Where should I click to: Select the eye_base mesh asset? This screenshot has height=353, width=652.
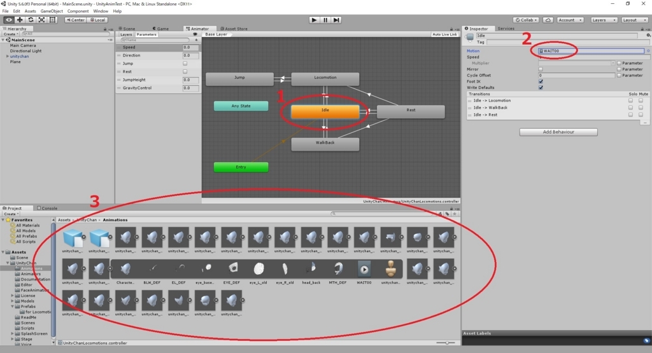[206, 269]
